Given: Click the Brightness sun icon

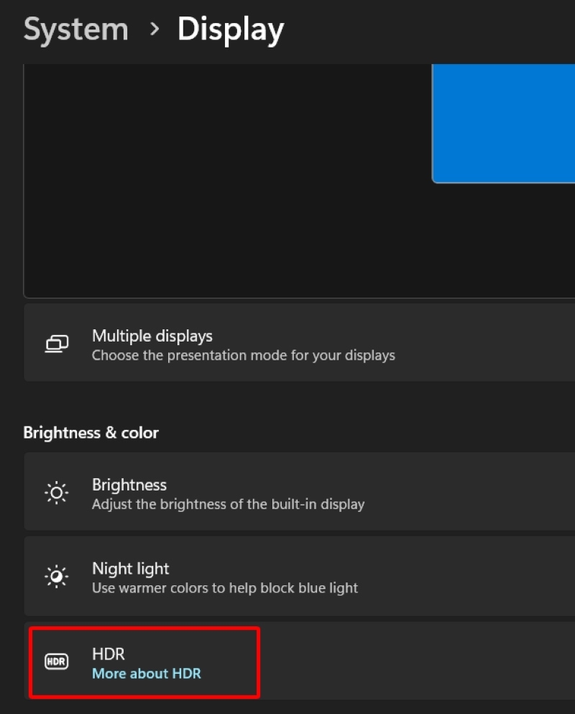Looking at the screenshot, I should point(57,493).
